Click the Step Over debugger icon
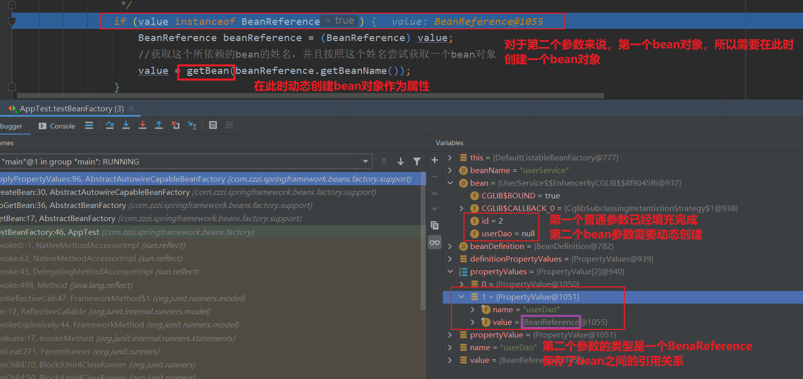 110,125
